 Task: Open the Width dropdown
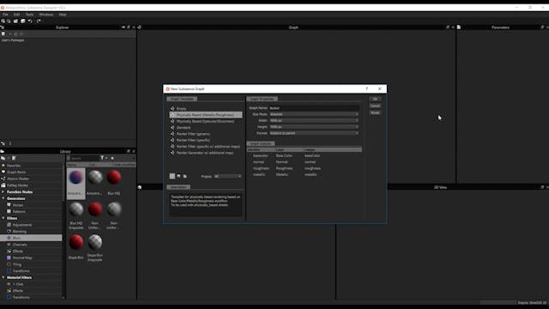314,120
